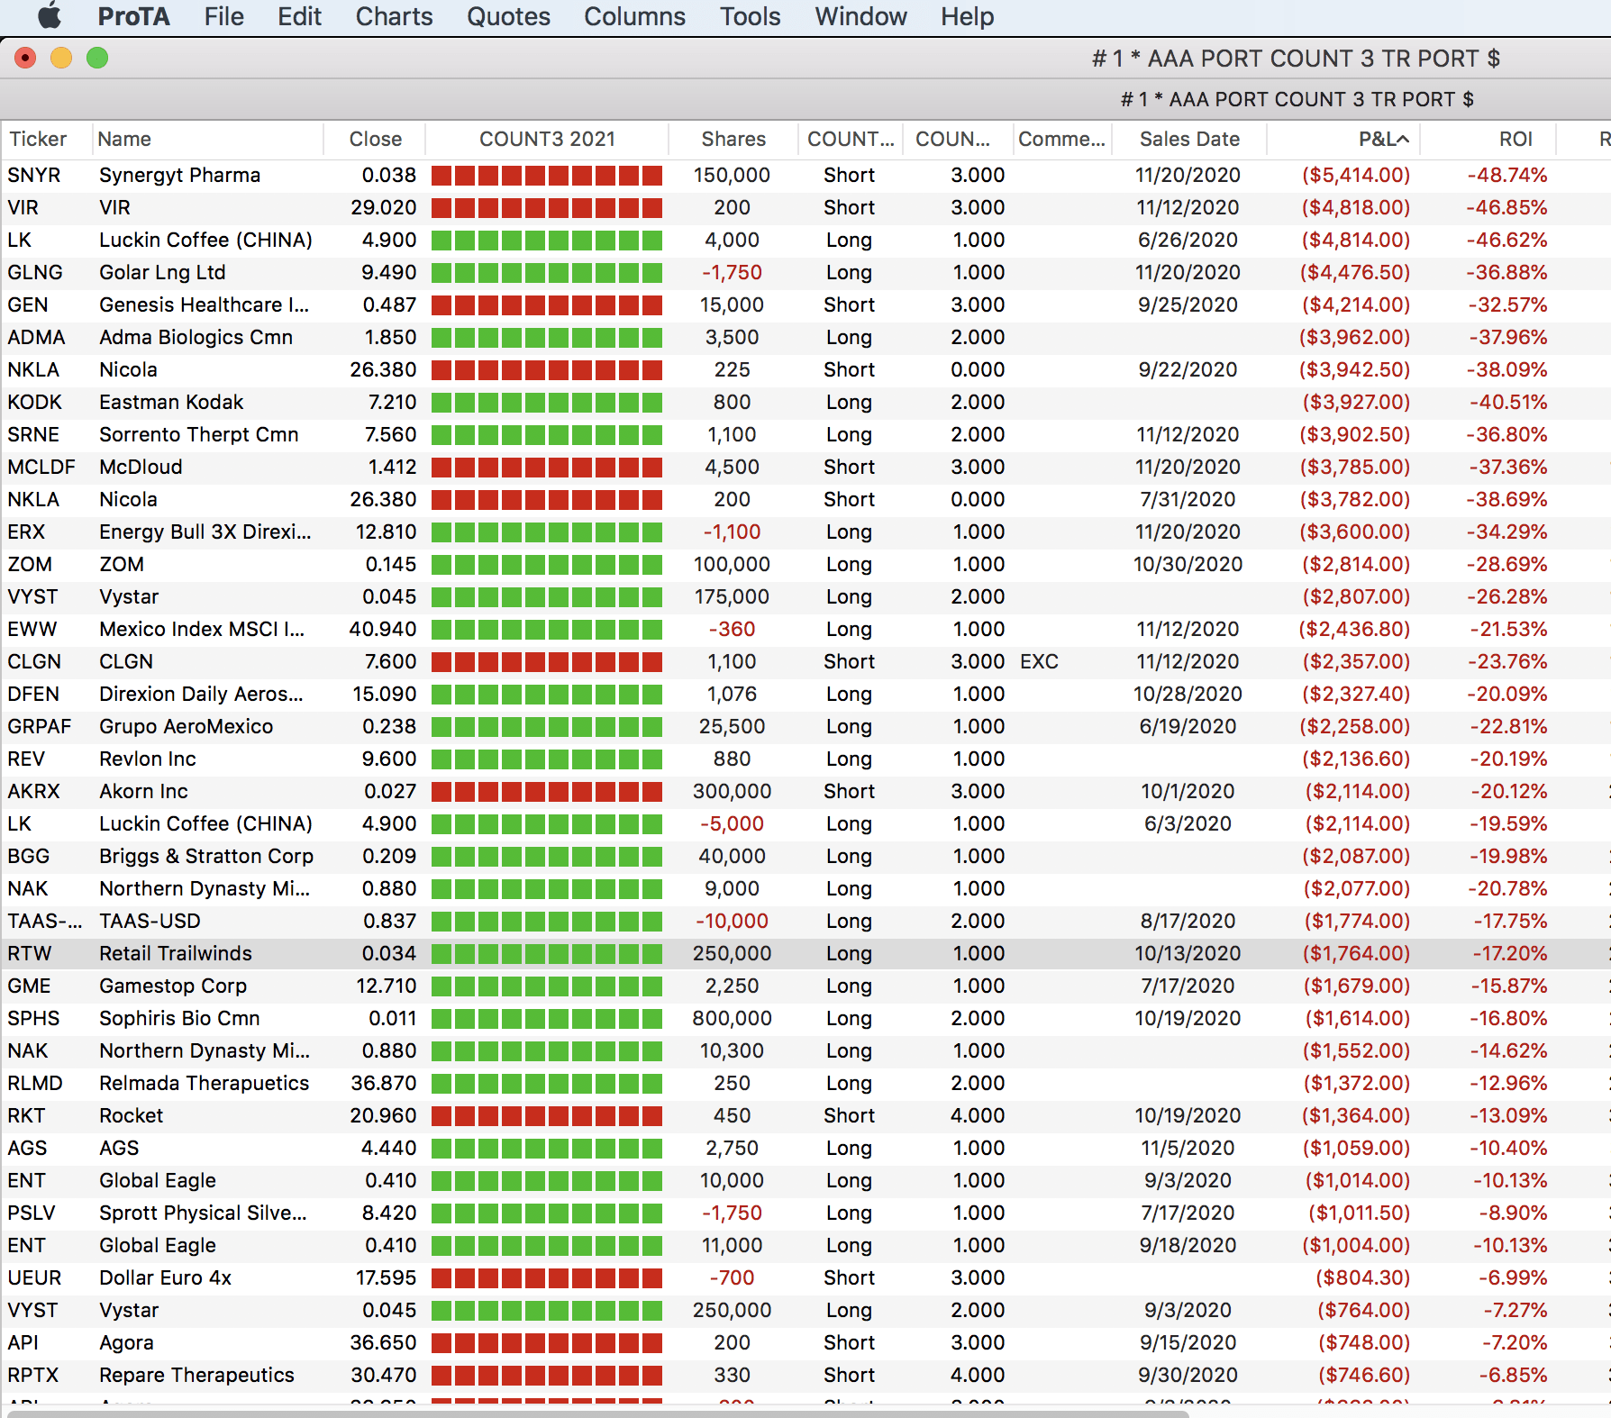1611x1418 pixels.
Task: Click the COUNT3 2021 column header
Action: [547, 140]
